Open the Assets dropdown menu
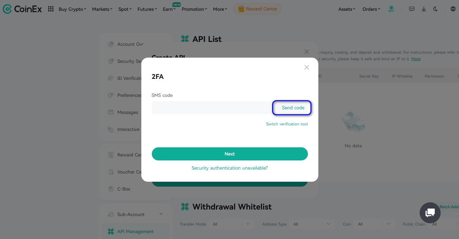This screenshot has width=459, height=239. click(347, 9)
